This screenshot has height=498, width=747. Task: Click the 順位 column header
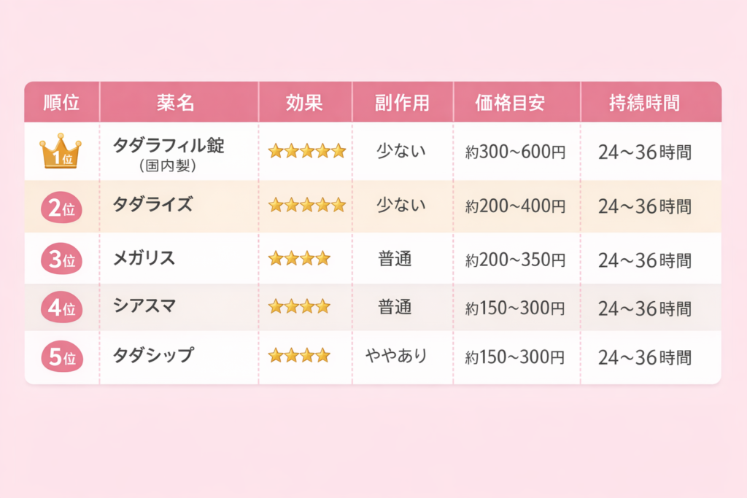click(61, 103)
